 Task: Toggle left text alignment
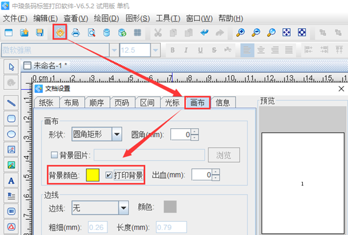point(247,50)
